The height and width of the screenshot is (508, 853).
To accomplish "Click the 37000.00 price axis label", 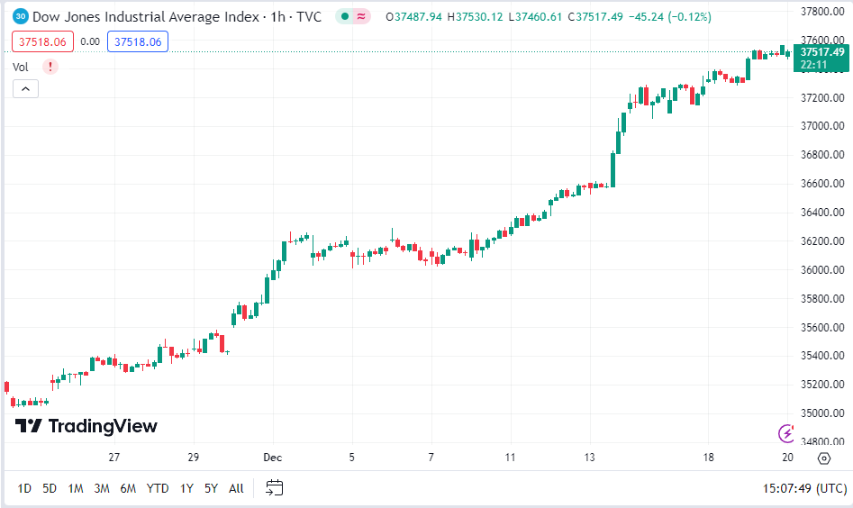I will (x=822, y=125).
